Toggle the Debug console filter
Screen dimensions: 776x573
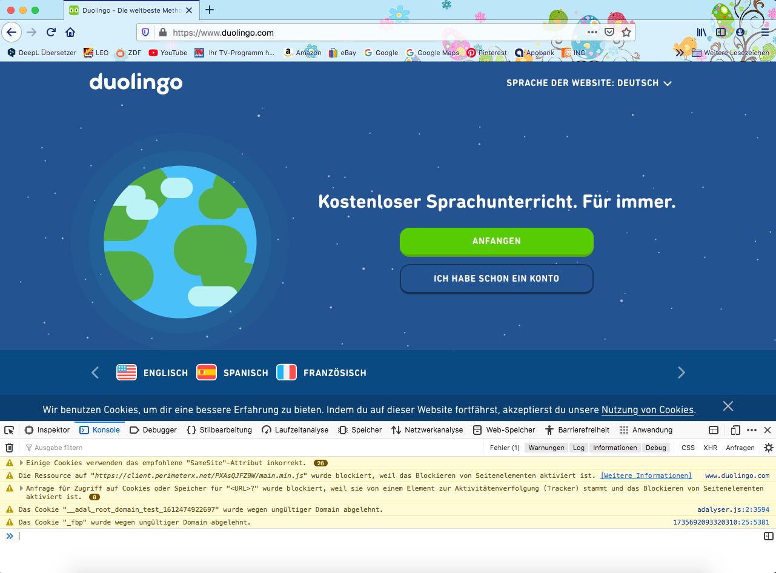click(x=655, y=448)
